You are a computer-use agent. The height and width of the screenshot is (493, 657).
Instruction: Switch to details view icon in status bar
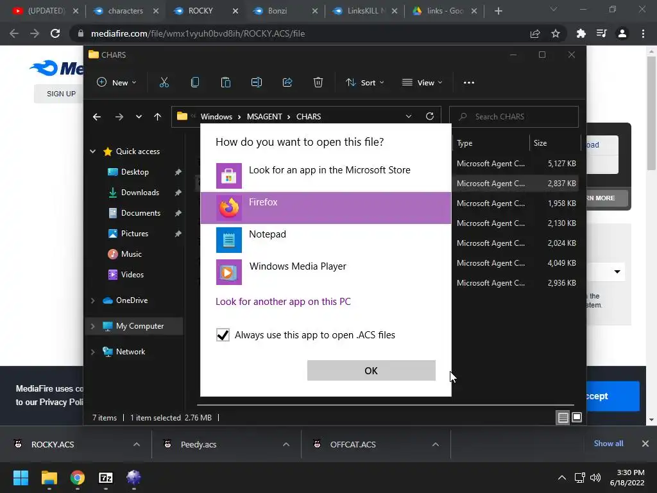pos(563,417)
